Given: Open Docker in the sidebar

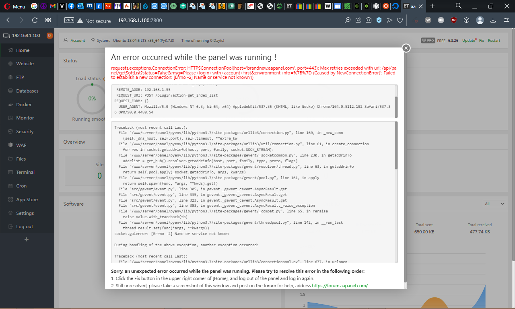Looking at the screenshot, I should tap(27, 105).
